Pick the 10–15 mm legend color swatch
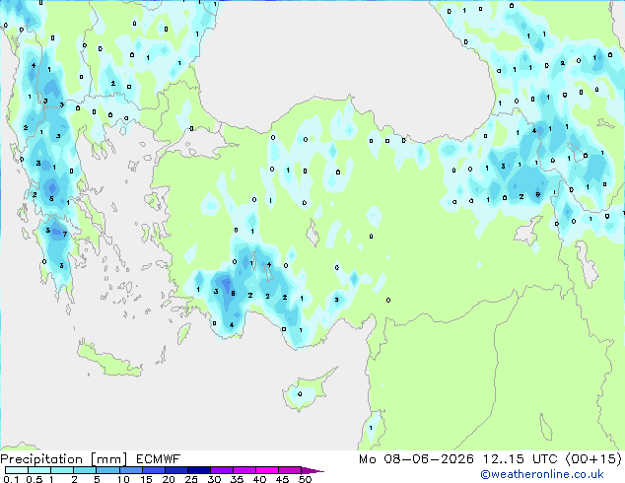Image resolution: width=625 pixels, height=483 pixels. pos(130,470)
